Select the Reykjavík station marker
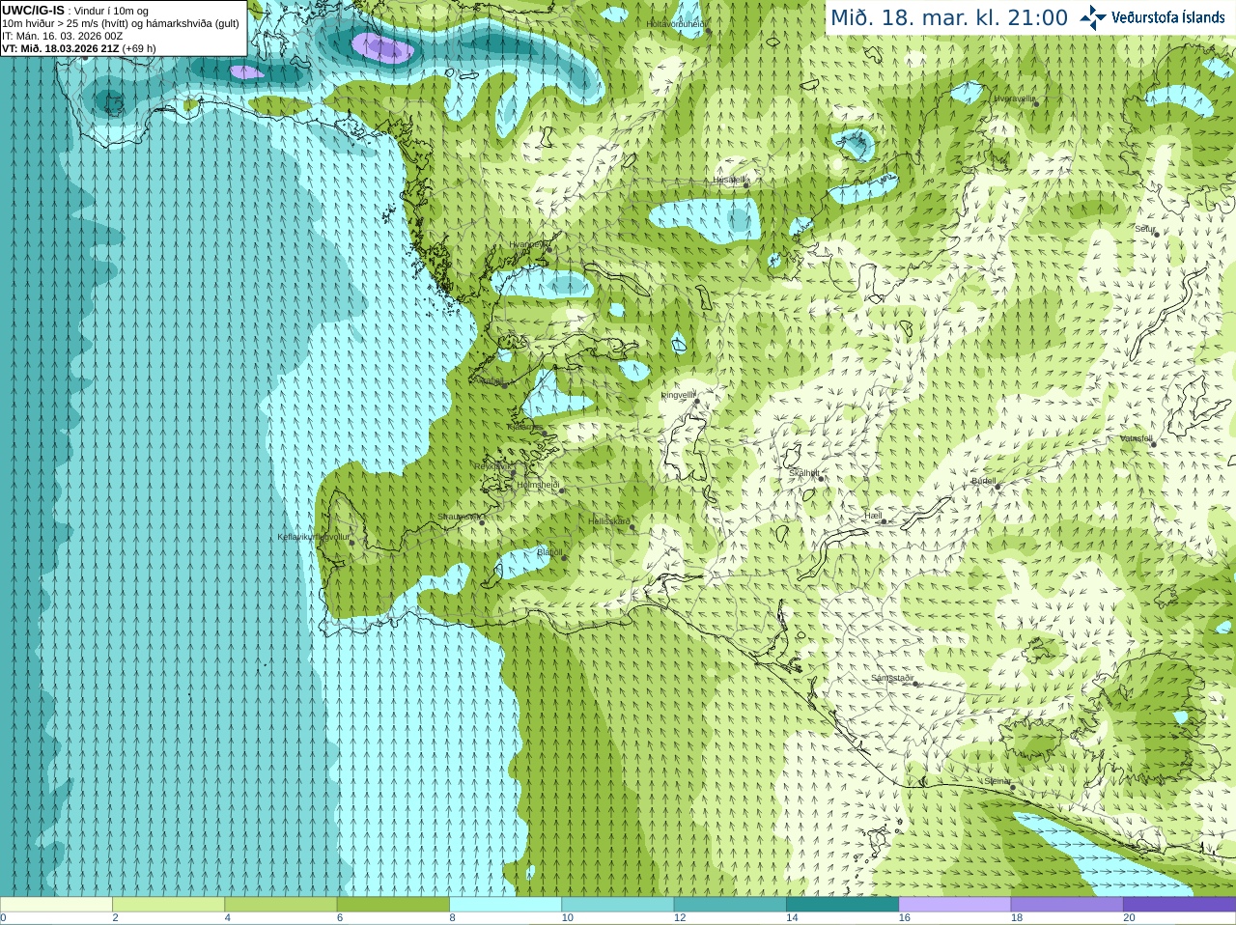Viewport: 1236px width, 925px height. click(512, 471)
